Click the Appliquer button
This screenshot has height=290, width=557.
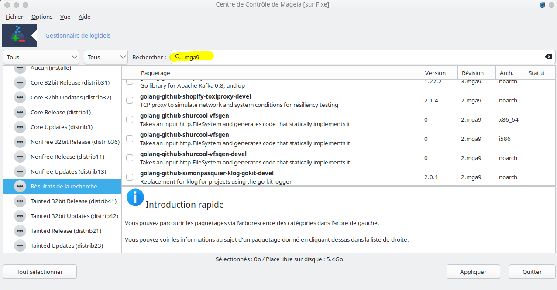pos(473,272)
